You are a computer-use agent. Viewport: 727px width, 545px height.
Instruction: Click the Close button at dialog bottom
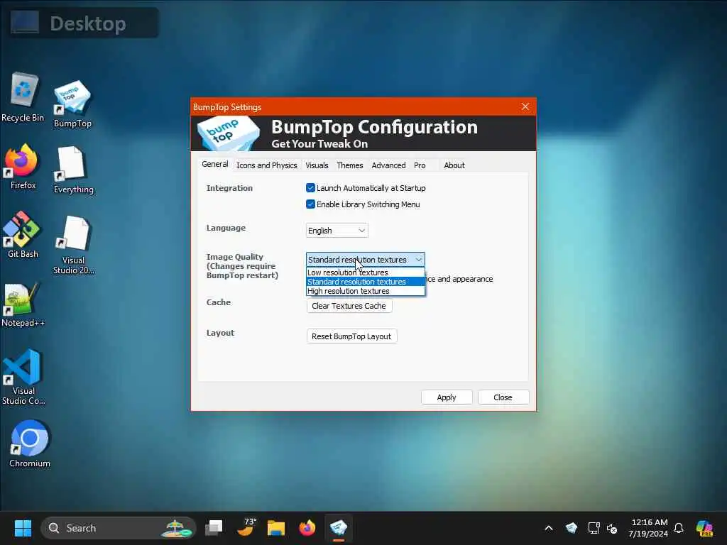[503, 397]
